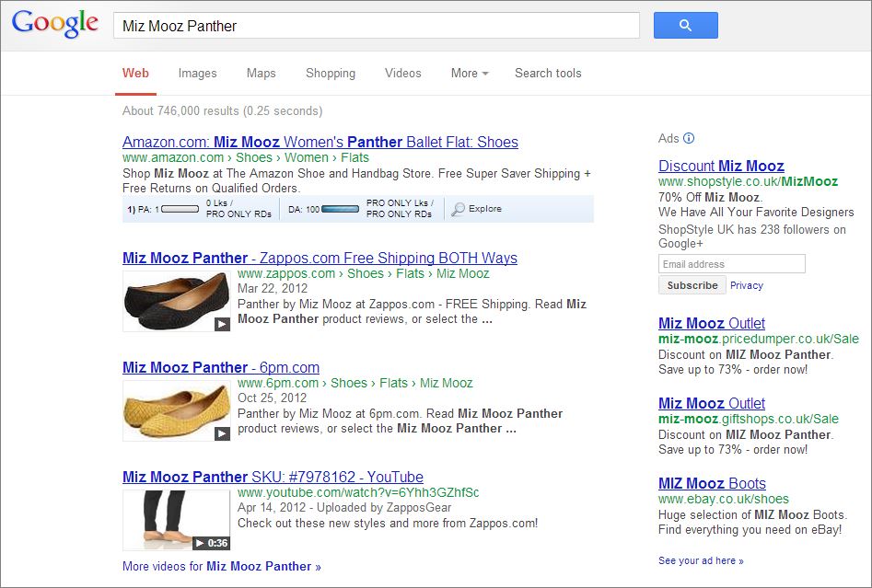Click www.6pm.com breadcrumb
Screen dimensions: 872x588
(277, 383)
